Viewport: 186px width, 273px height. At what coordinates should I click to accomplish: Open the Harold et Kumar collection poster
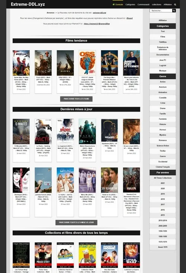pyautogui.click(x=65, y=255)
